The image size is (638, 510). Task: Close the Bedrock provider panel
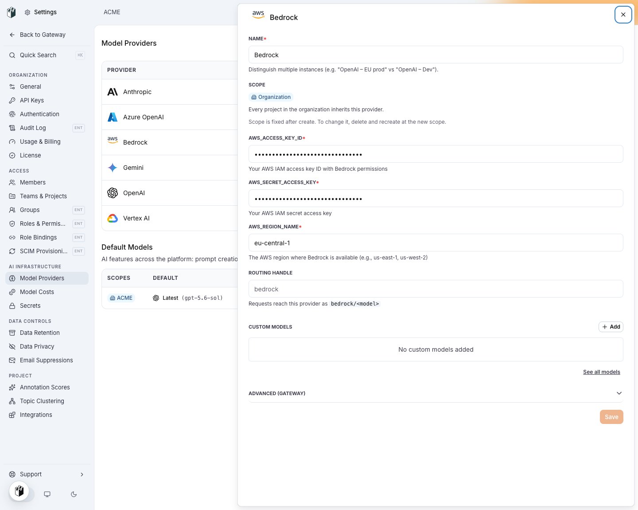[623, 15]
